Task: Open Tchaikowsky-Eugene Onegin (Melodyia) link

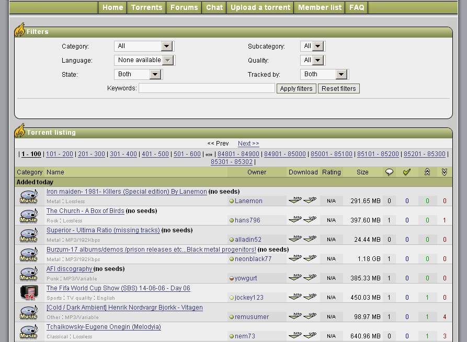Action: point(104,327)
